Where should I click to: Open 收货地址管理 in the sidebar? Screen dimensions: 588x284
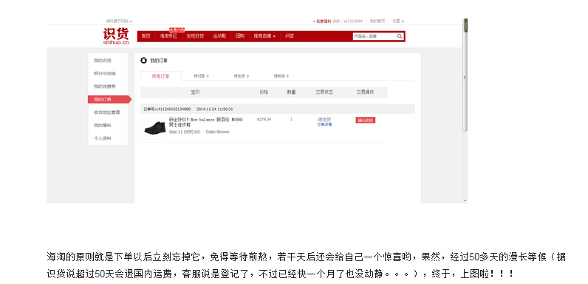[107, 112]
